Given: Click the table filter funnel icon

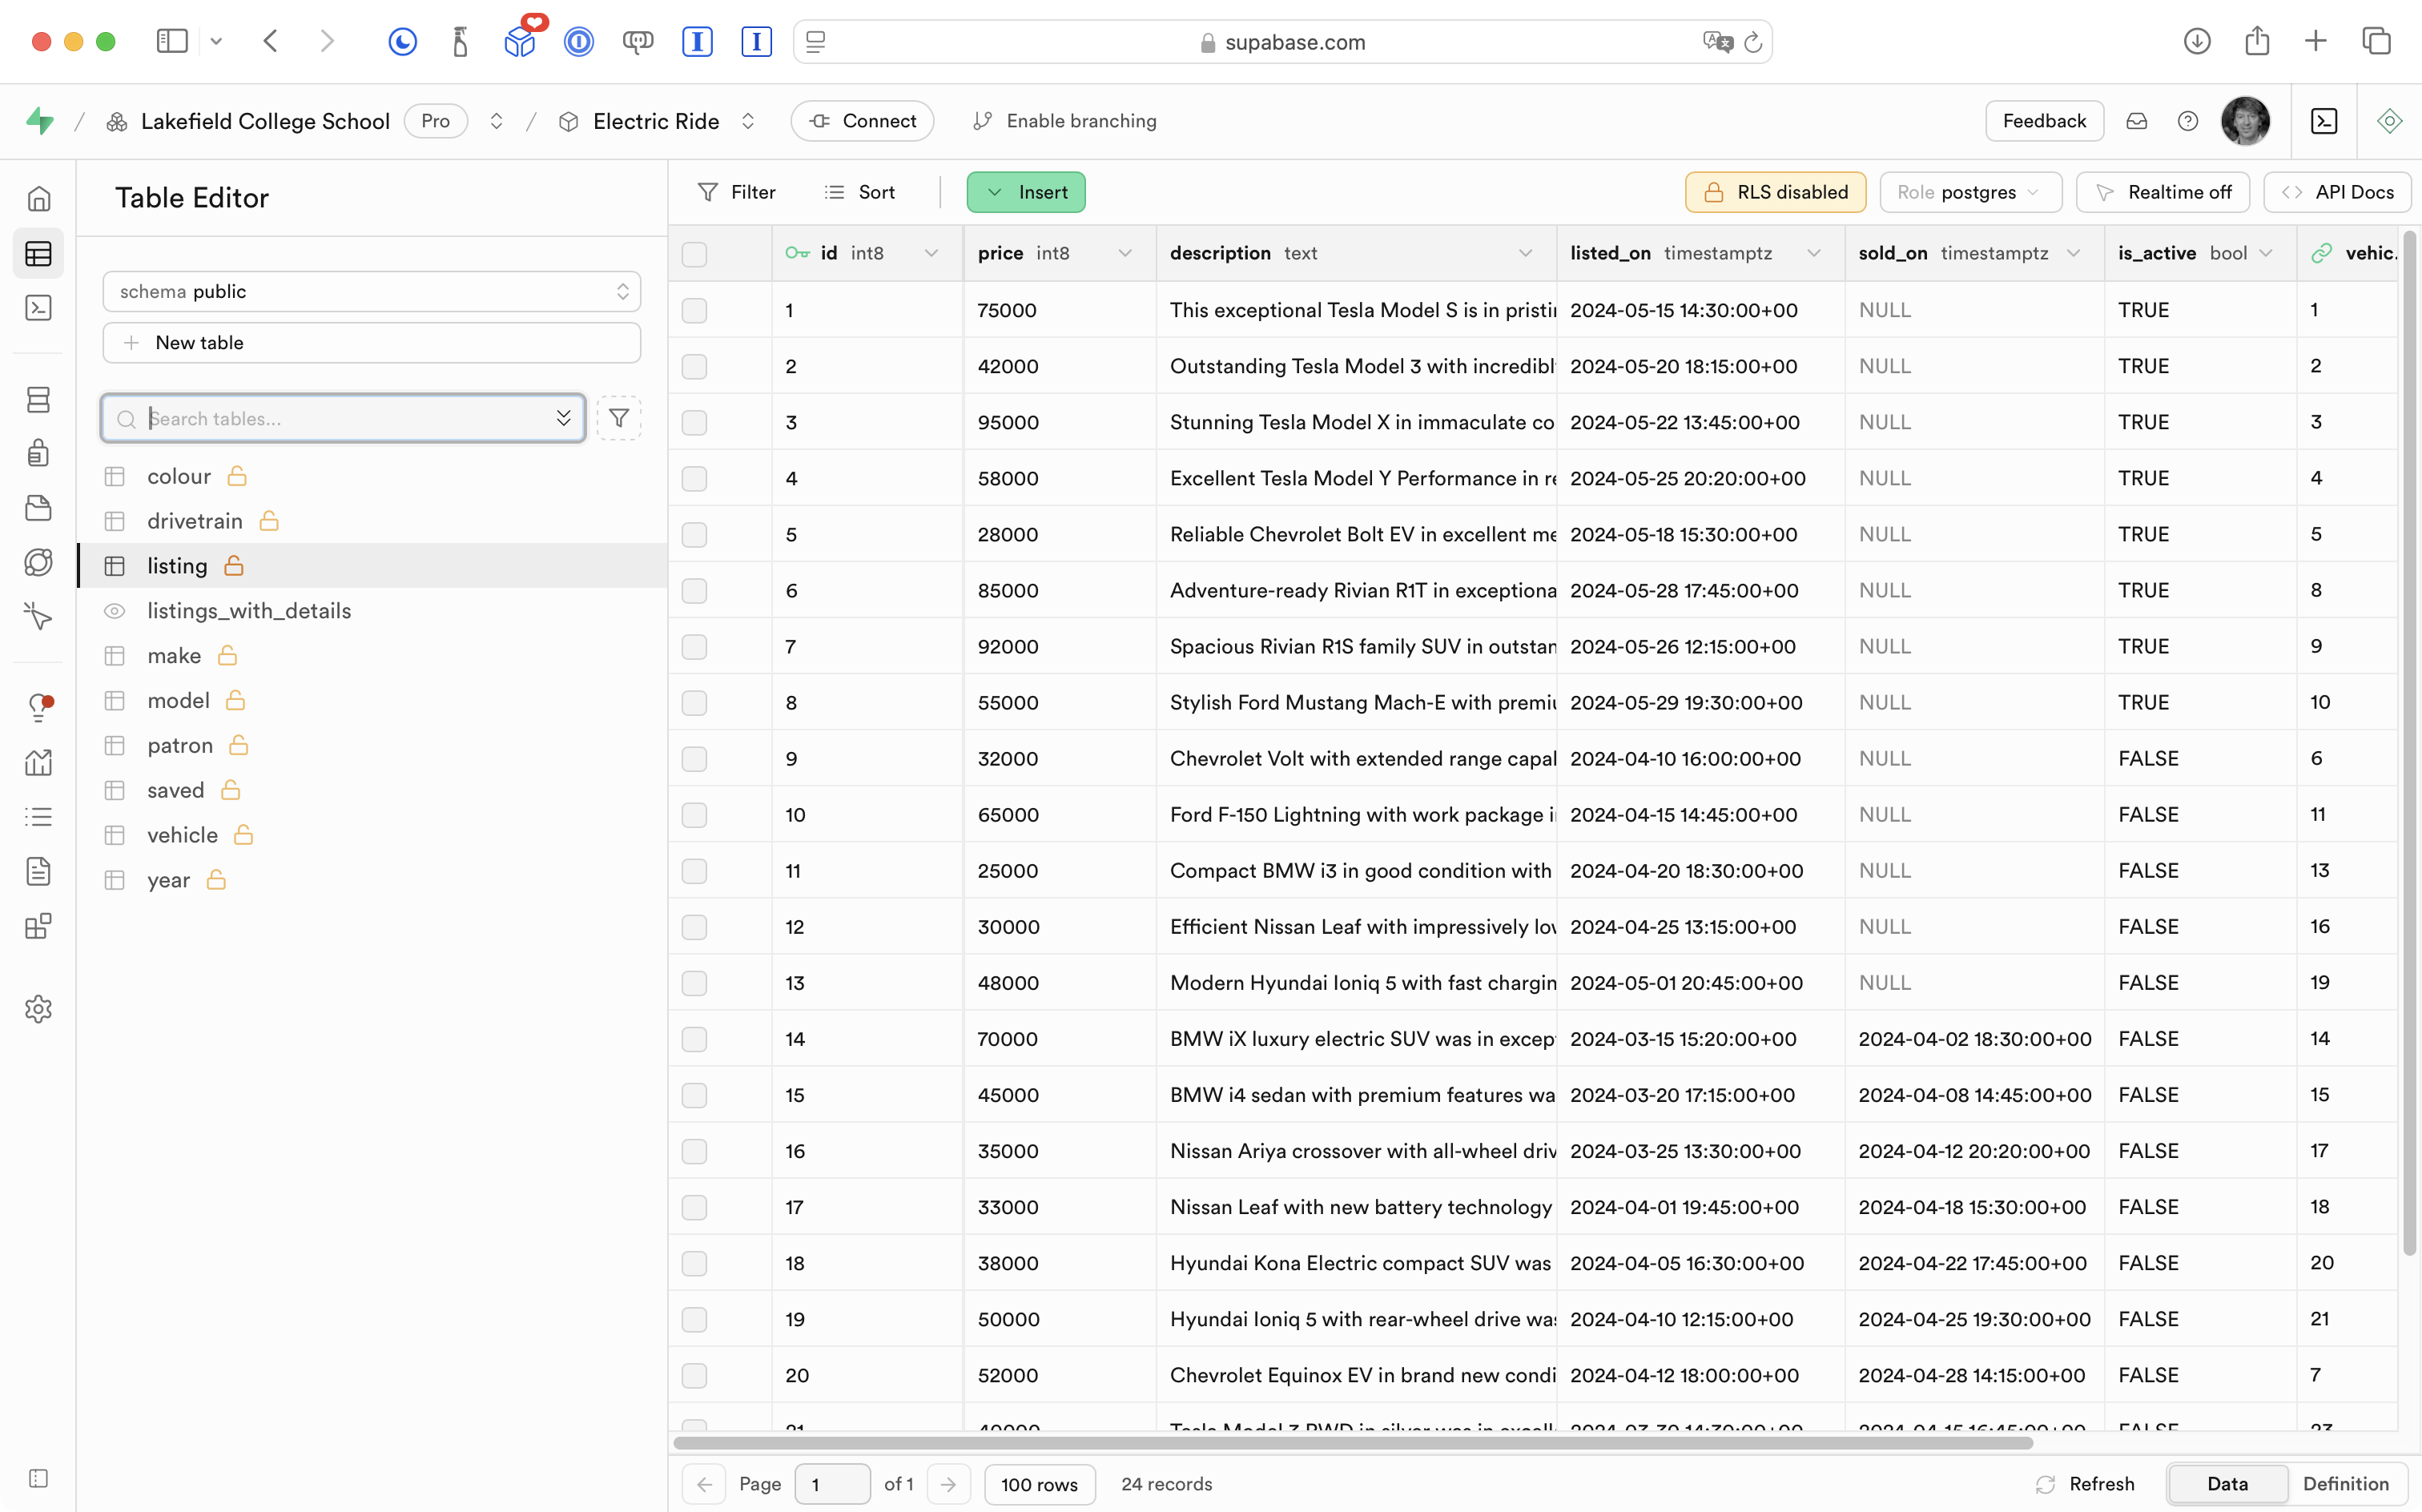Looking at the screenshot, I should (x=618, y=418).
